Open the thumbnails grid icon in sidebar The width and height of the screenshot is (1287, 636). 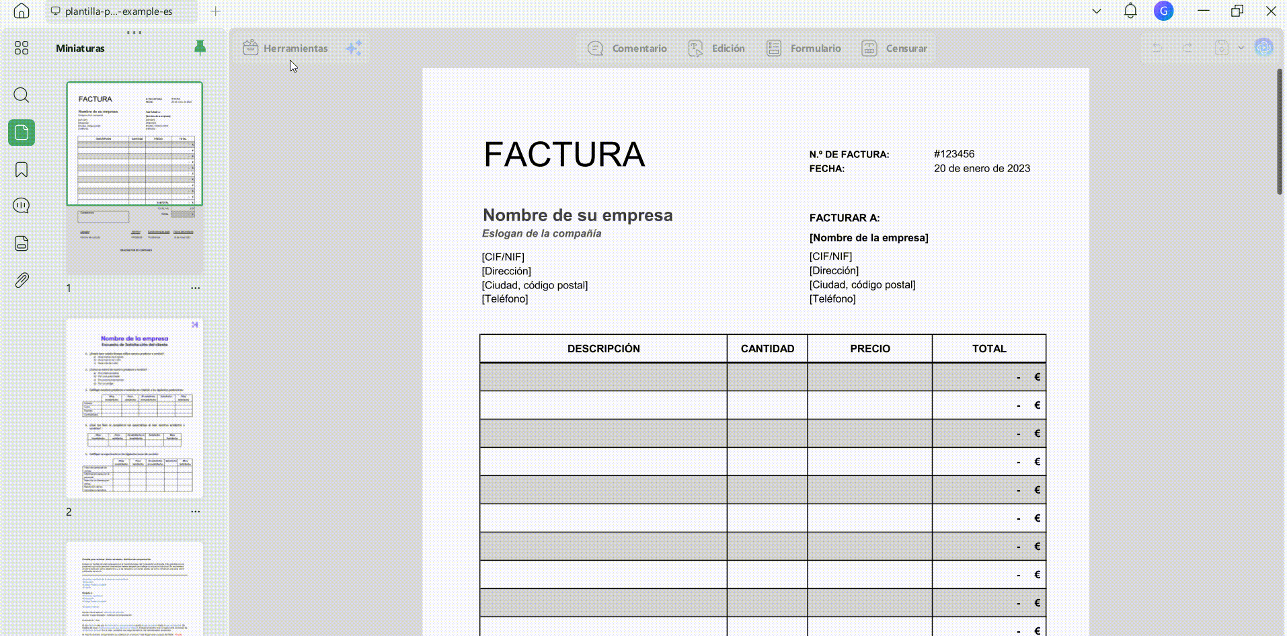click(22, 48)
